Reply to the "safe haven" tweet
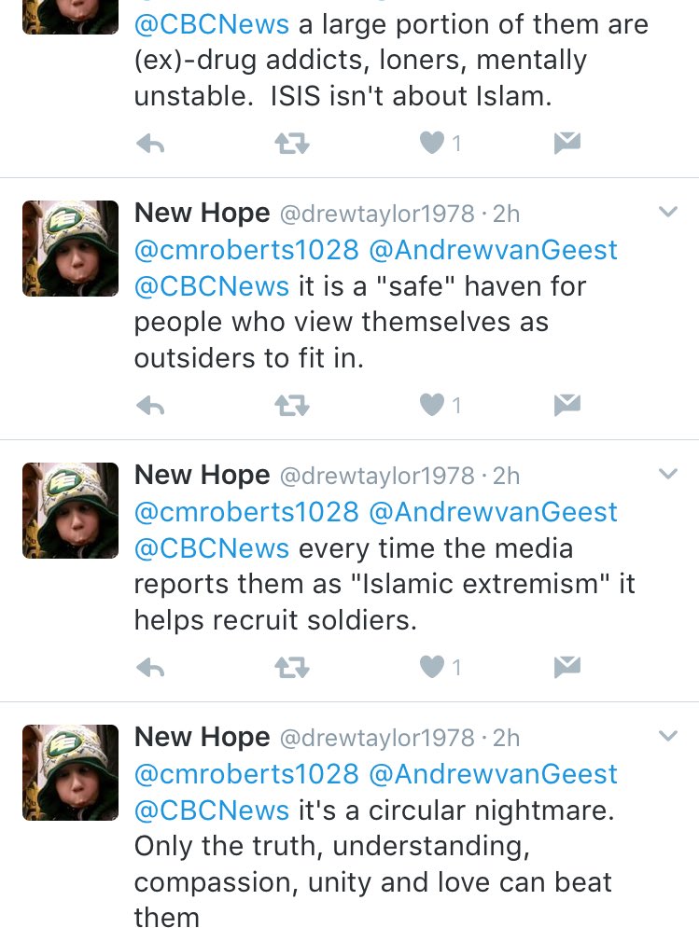The height and width of the screenshot is (928, 699). (150, 406)
